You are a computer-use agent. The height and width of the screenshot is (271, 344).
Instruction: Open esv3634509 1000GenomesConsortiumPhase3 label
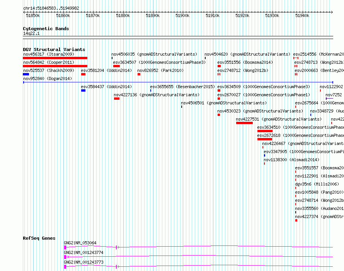pos(264,87)
